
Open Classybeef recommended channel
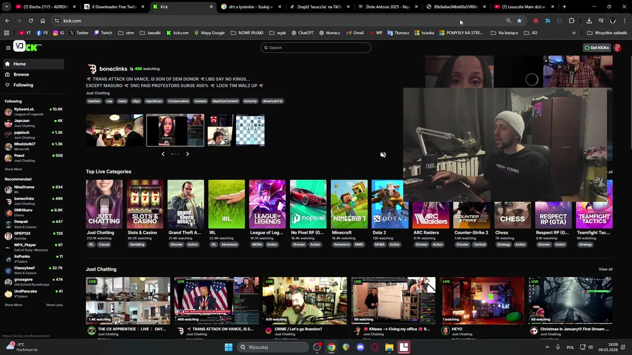click(33, 270)
